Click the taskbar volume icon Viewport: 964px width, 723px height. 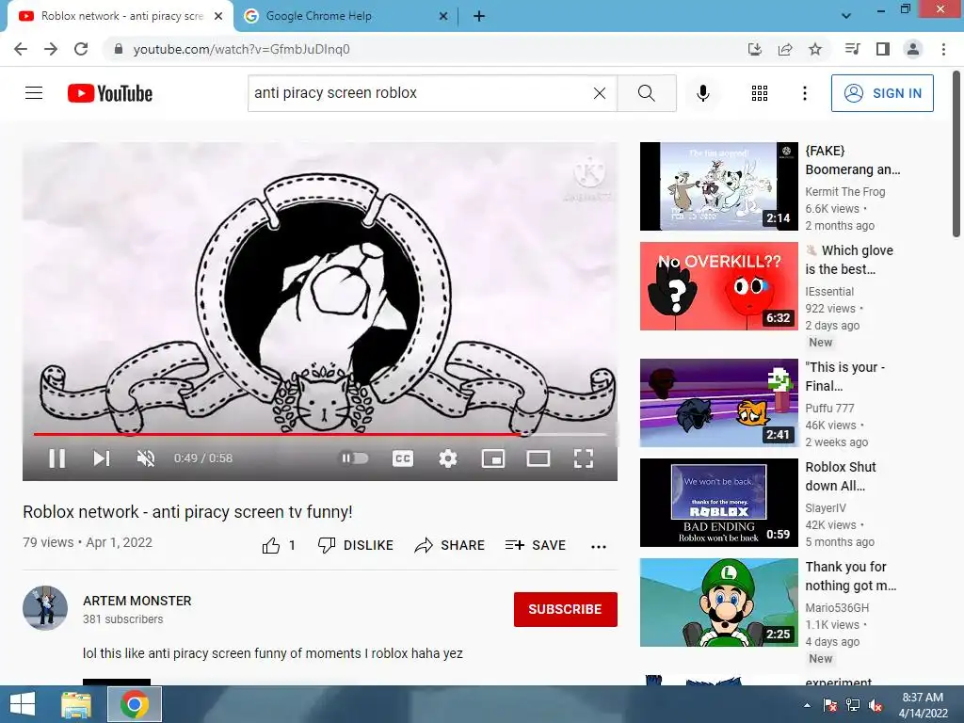[x=876, y=706]
